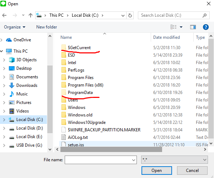
Task: Select the $GetCurrent folder icon
Action: (x=64, y=47)
